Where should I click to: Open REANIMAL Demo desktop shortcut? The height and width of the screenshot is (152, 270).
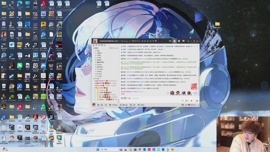[59, 46]
